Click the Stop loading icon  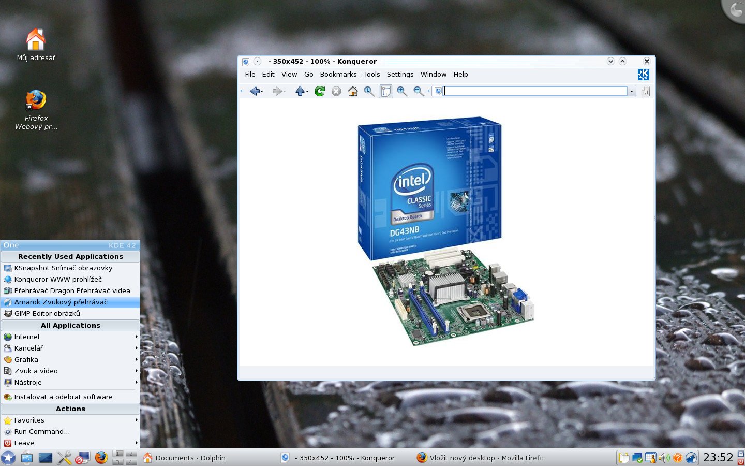[336, 91]
